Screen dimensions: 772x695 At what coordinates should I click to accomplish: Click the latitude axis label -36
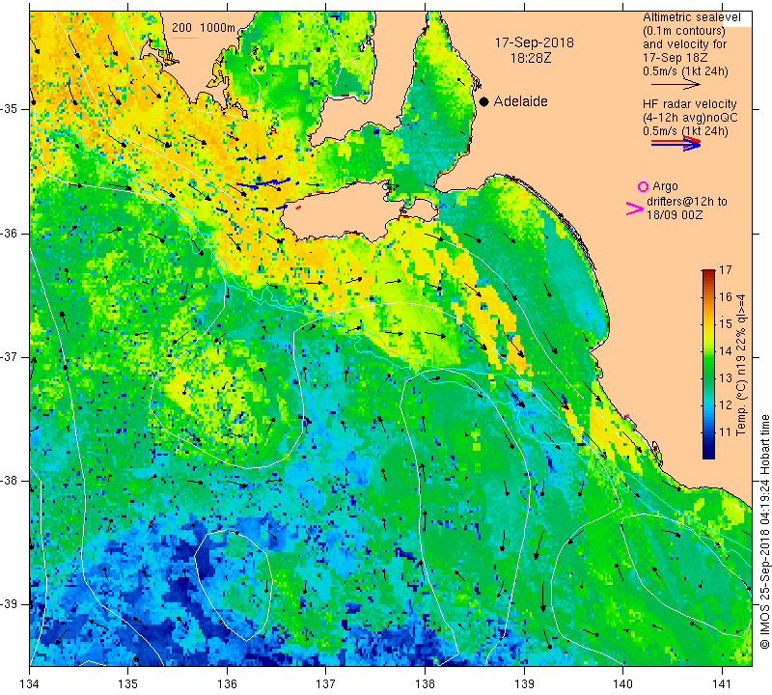pos(10,233)
